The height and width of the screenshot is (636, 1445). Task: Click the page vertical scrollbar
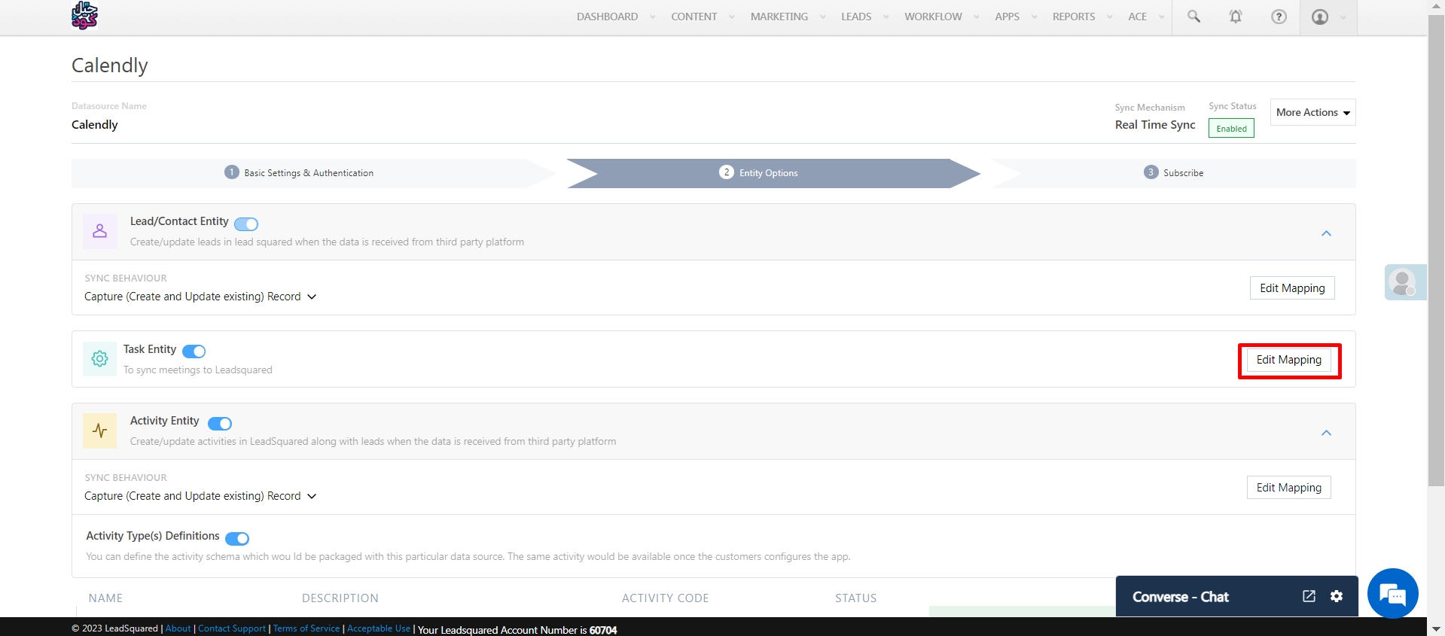point(1436,252)
